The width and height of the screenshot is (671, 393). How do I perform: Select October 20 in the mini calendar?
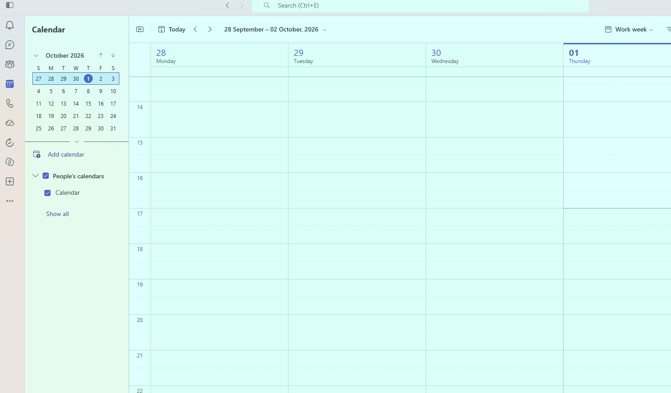click(x=63, y=116)
